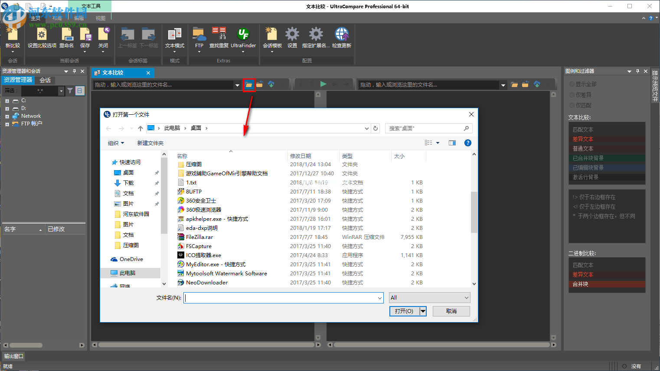Click the filter funnel icon in explorer panel

pos(70,90)
